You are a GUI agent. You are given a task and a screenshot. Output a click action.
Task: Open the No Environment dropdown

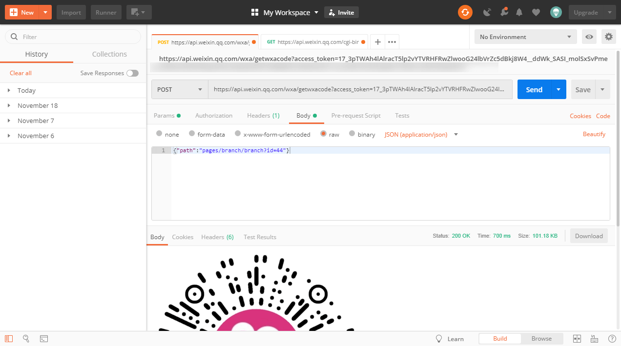coord(525,37)
